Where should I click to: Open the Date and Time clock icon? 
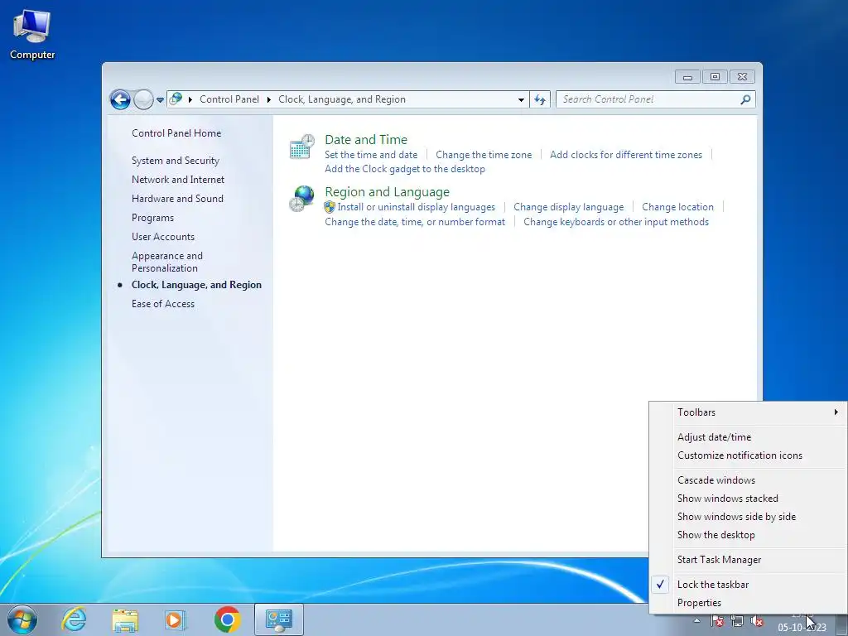(301, 147)
